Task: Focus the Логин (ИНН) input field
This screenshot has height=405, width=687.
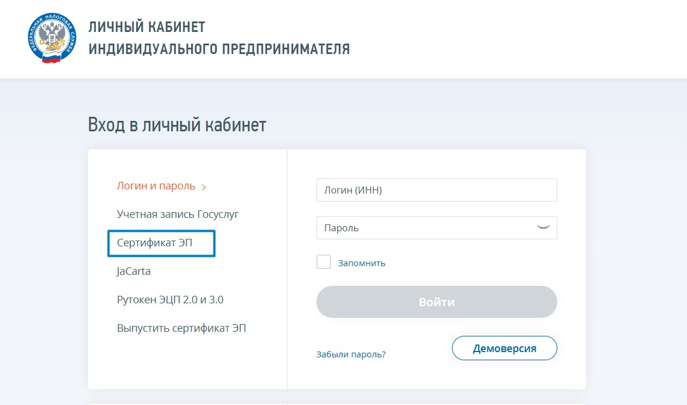Action: click(x=436, y=190)
